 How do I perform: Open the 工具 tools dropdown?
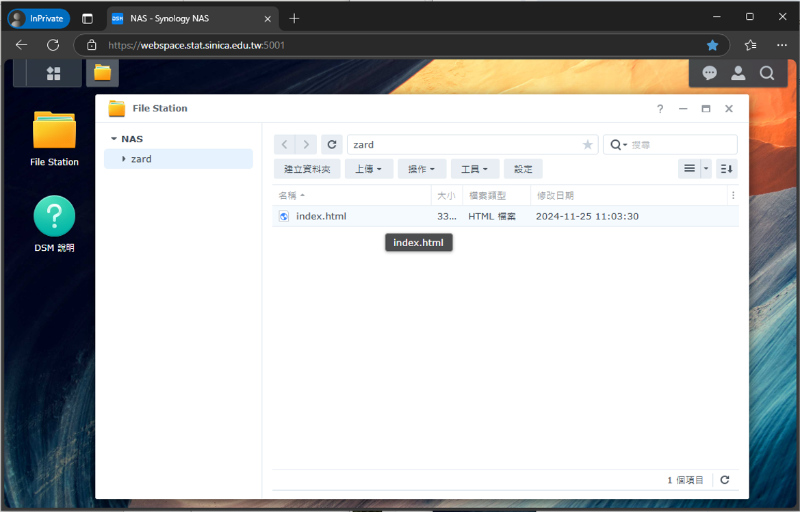475,169
